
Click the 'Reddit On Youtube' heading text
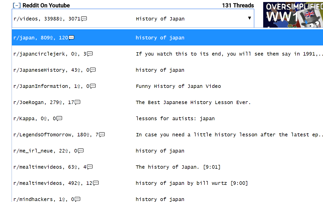46,5
